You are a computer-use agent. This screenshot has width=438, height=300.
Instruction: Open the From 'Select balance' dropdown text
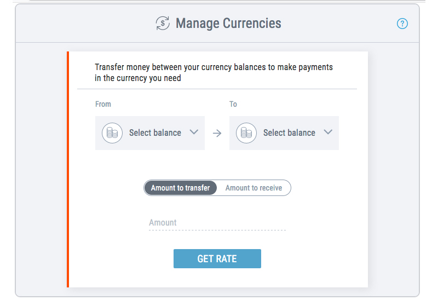[x=155, y=132]
